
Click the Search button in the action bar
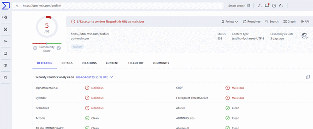272,22
